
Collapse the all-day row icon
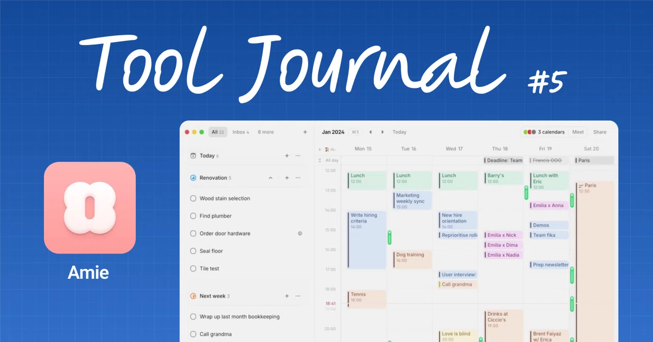320,160
